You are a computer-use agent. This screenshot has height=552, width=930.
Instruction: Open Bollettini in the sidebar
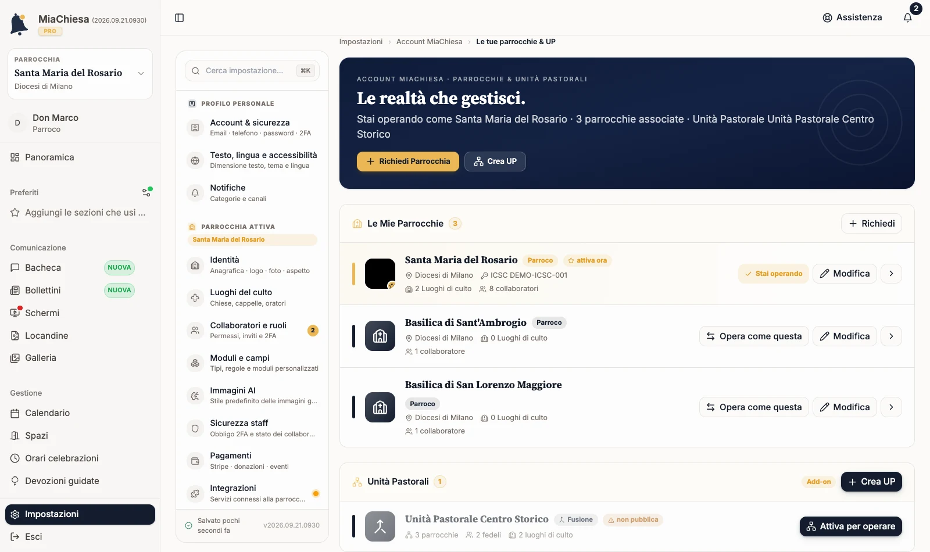coord(80,291)
